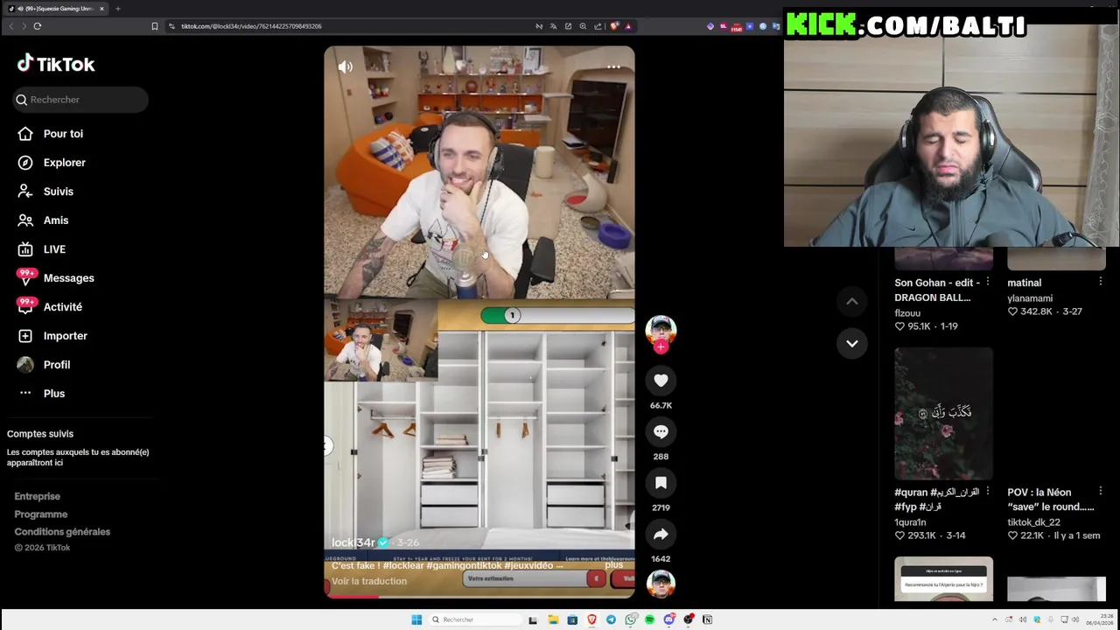The image size is (1120, 630).
Task: Open the #quran video thumbnail
Action: [943, 413]
